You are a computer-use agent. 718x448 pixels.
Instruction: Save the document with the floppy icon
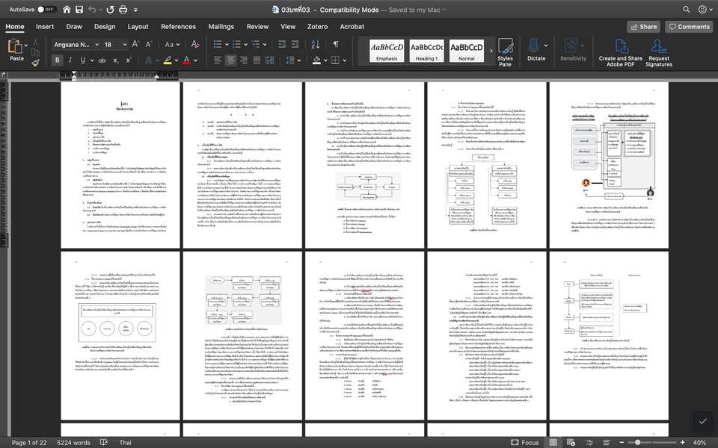point(79,9)
